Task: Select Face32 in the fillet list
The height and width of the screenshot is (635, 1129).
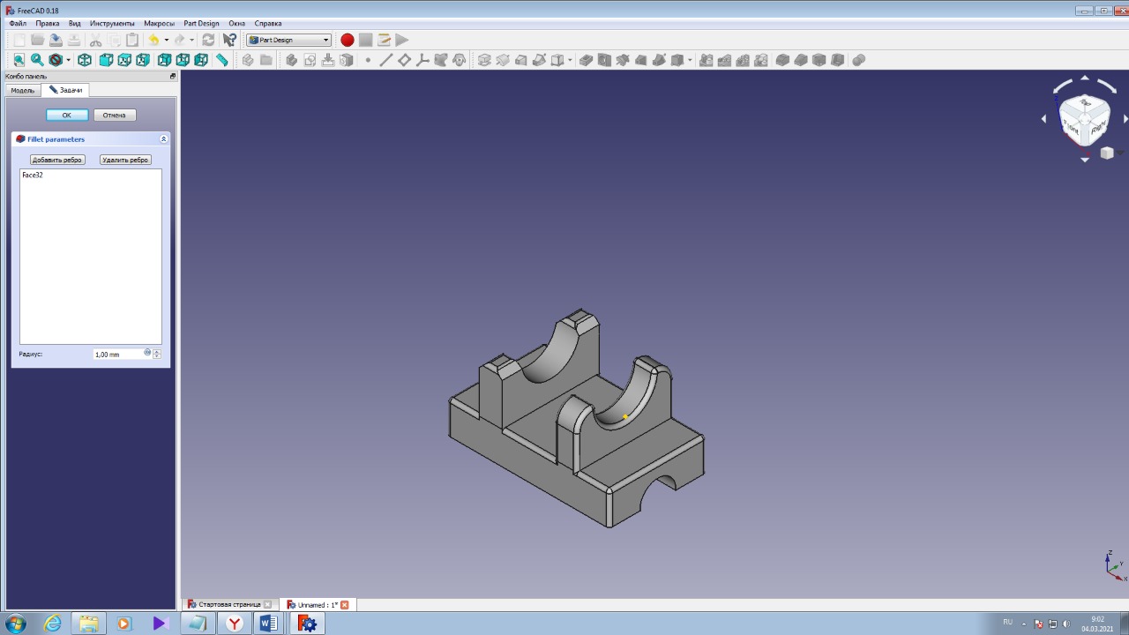Action: tap(33, 175)
